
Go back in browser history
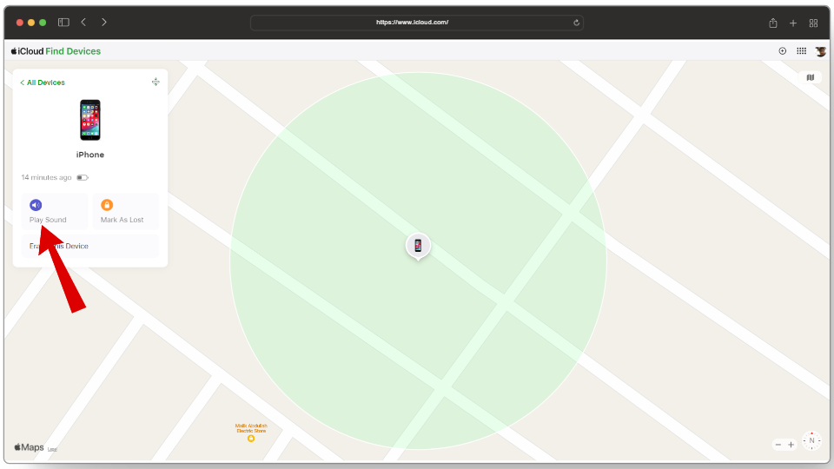point(83,23)
